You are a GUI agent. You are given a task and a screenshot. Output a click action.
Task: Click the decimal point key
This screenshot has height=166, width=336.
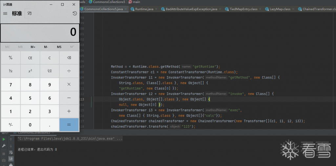[x=50, y=125]
